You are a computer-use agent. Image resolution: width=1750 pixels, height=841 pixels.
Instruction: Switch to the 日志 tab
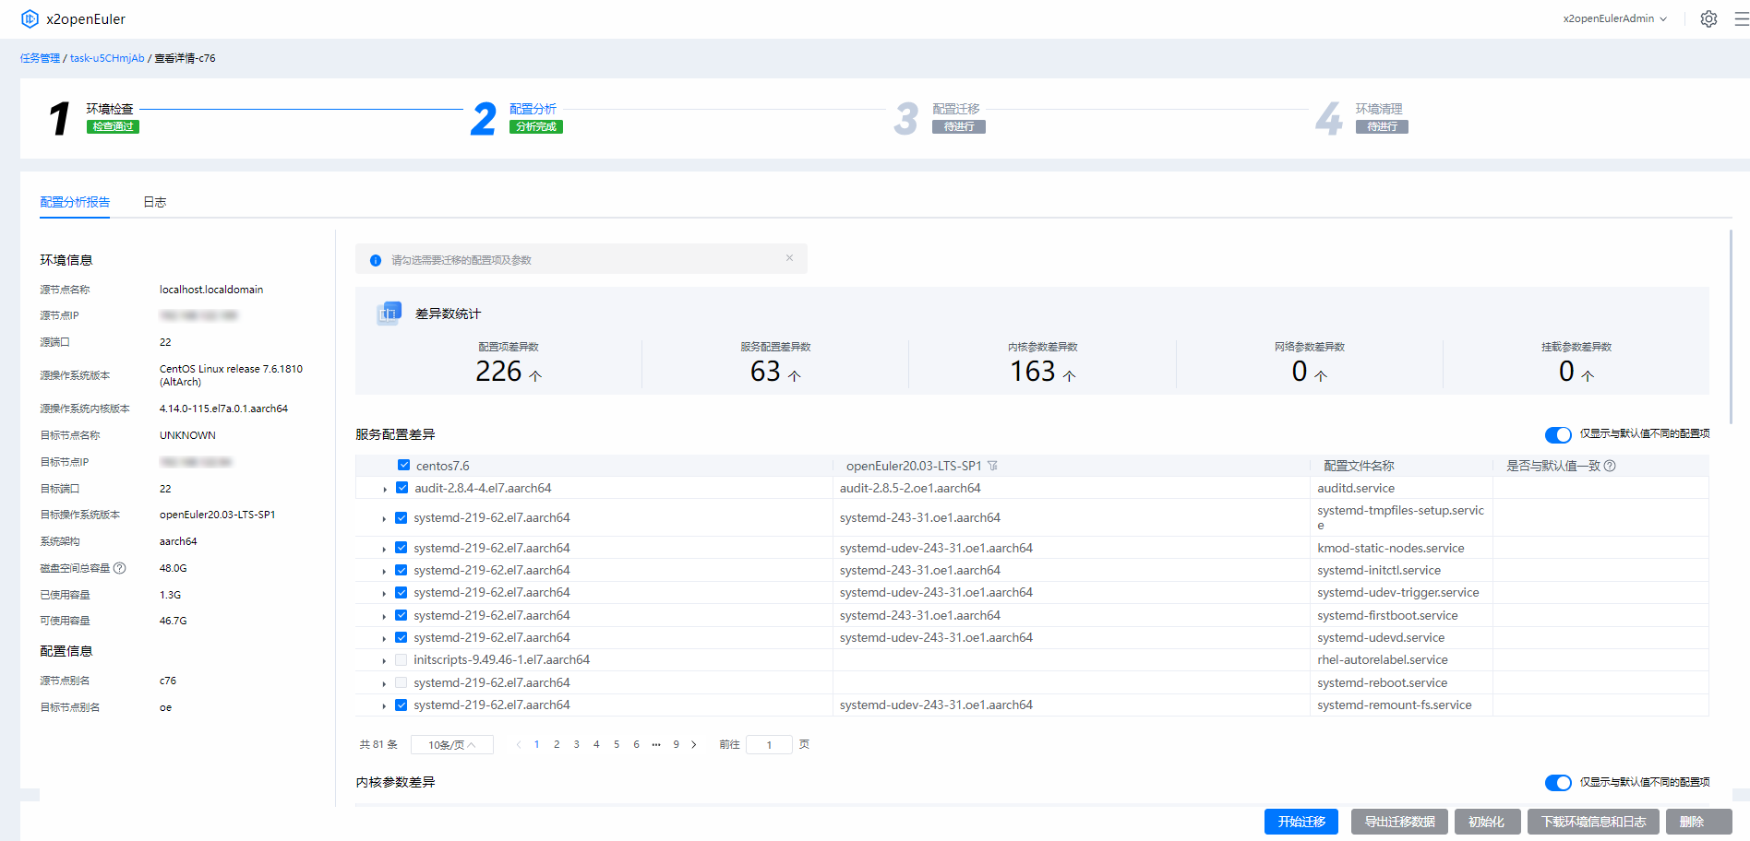pyautogui.click(x=154, y=202)
